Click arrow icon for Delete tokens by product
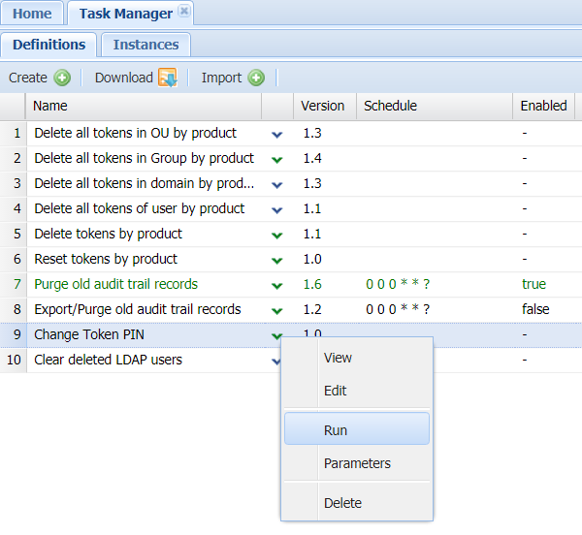The image size is (582, 535). [277, 235]
